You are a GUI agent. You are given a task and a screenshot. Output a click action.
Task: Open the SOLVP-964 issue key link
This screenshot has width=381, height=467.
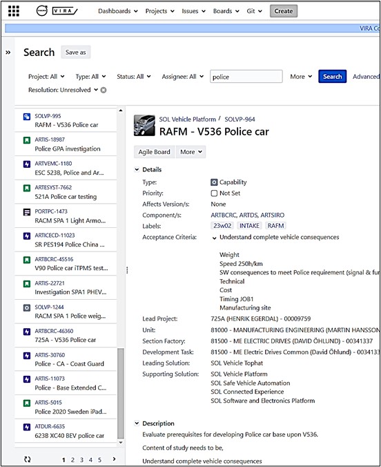click(240, 120)
